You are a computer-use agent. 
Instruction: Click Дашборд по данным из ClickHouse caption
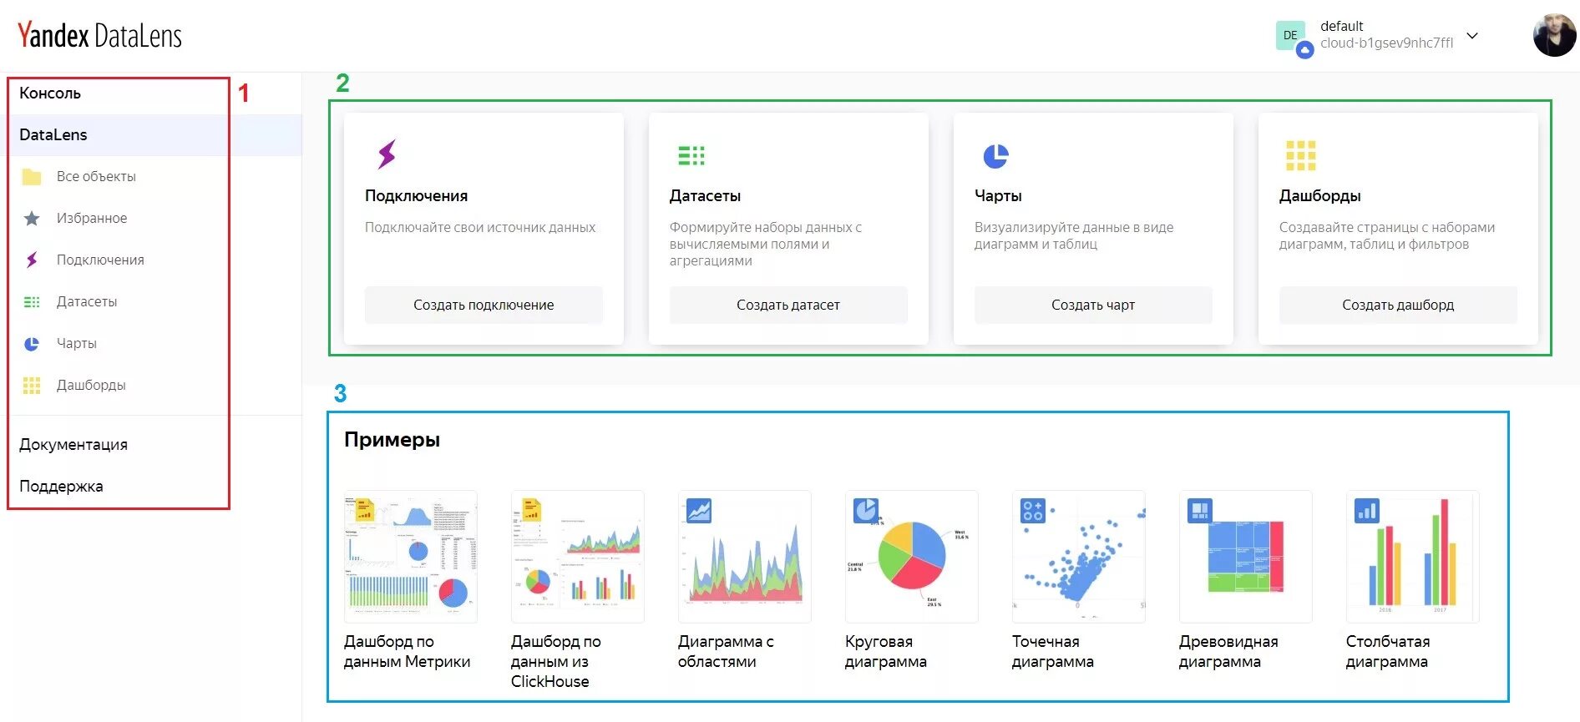pyautogui.click(x=556, y=661)
